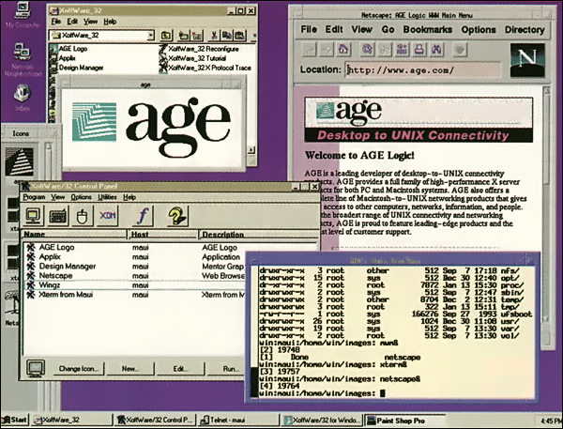Click the Change Icon... button
The image size is (563, 429).
point(79,369)
